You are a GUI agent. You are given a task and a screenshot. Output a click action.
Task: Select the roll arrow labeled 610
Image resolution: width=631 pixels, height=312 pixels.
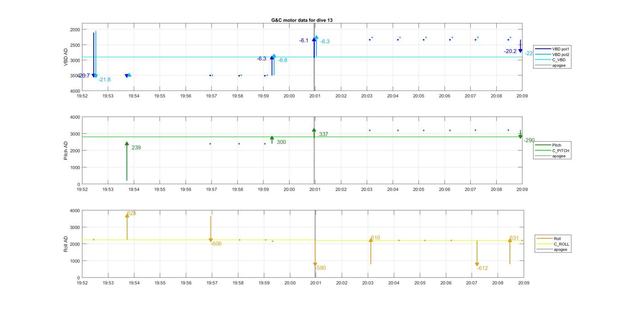coord(370,251)
